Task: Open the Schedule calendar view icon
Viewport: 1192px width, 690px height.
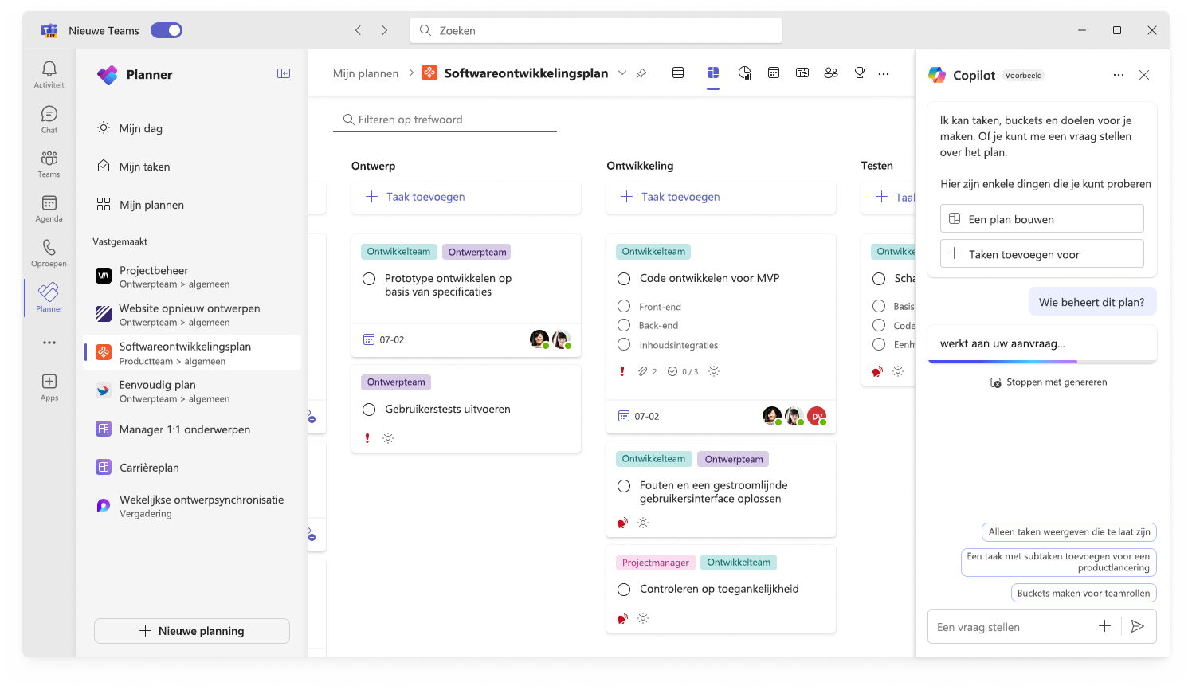Action: click(x=774, y=73)
